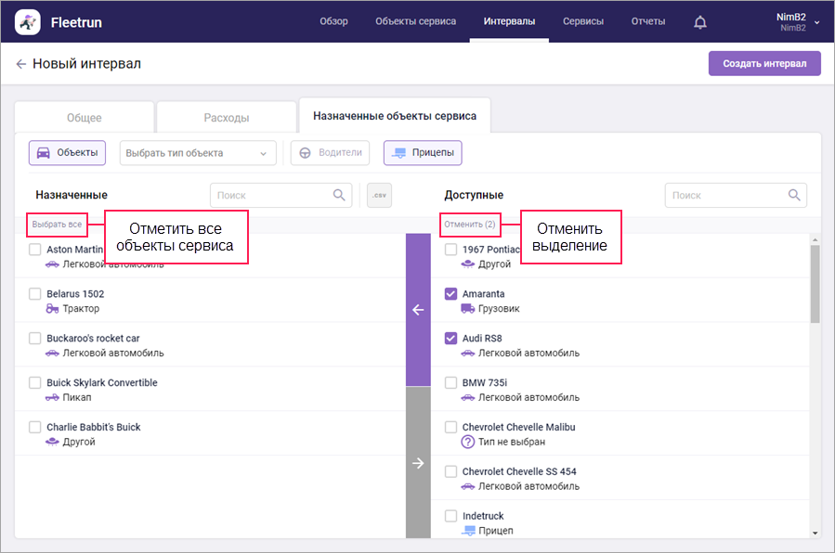Open the Выбрать тип объекта dropdown
Viewport: 835px width, 553px height.
pos(198,153)
